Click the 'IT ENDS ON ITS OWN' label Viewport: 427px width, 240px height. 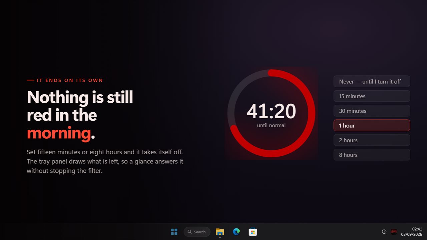pos(70,80)
